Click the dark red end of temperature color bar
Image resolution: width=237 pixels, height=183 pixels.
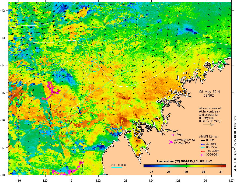coord(224,166)
